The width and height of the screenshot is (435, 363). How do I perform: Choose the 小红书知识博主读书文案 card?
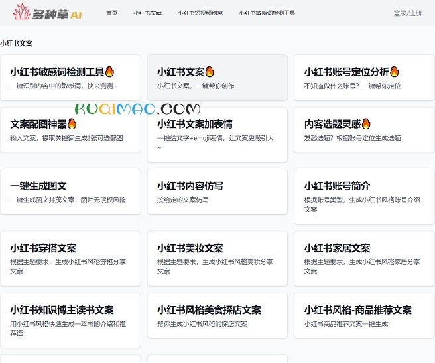pos(70,321)
